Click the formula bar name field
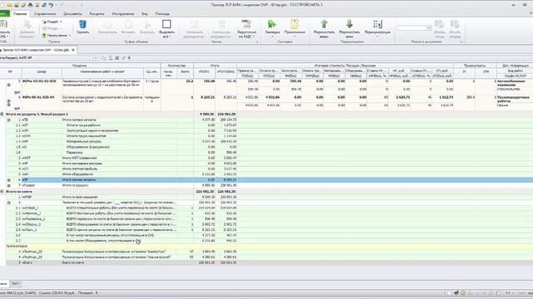This screenshot has height=299, width=533. click(x=47, y=58)
